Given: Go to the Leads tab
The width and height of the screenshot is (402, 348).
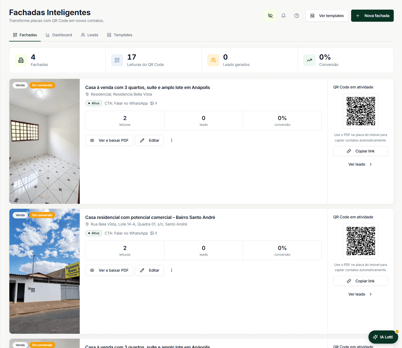Looking at the screenshot, I should 90,35.
